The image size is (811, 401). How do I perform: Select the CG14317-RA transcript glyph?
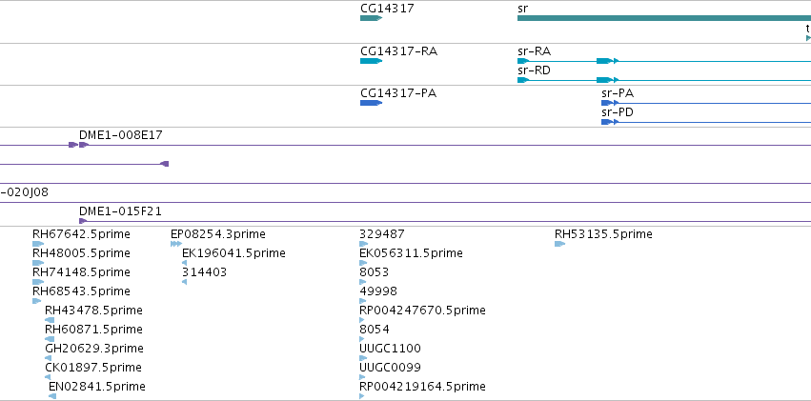click(x=371, y=61)
